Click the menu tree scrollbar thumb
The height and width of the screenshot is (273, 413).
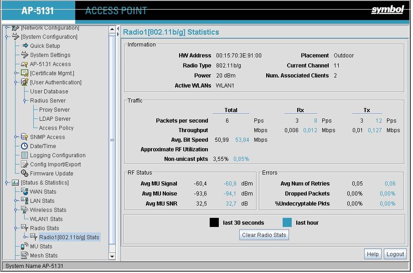(112, 140)
